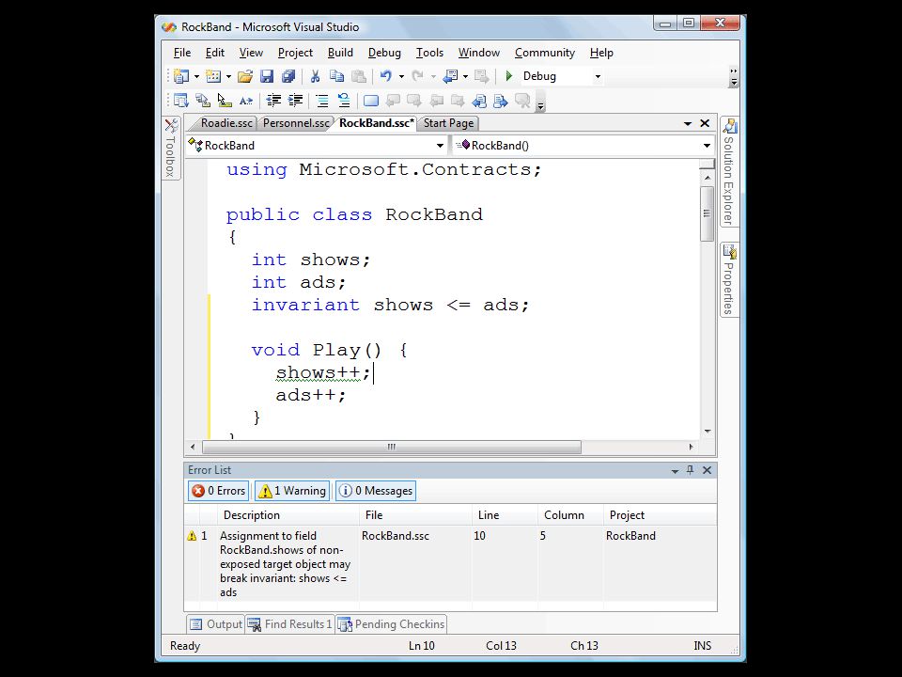Pin the Error List panel with auto-hide
The image size is (902, 677).
(691, 470)
